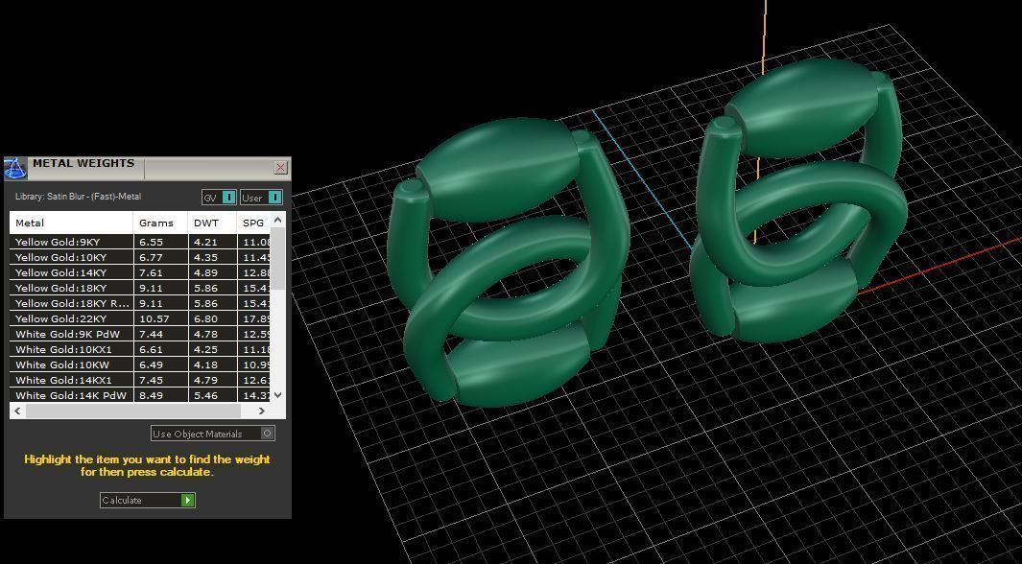This screenshot has width=1022, height=564.
Task: Click the horizontal scrollbar's left arrow
Action: click(17, 411)
